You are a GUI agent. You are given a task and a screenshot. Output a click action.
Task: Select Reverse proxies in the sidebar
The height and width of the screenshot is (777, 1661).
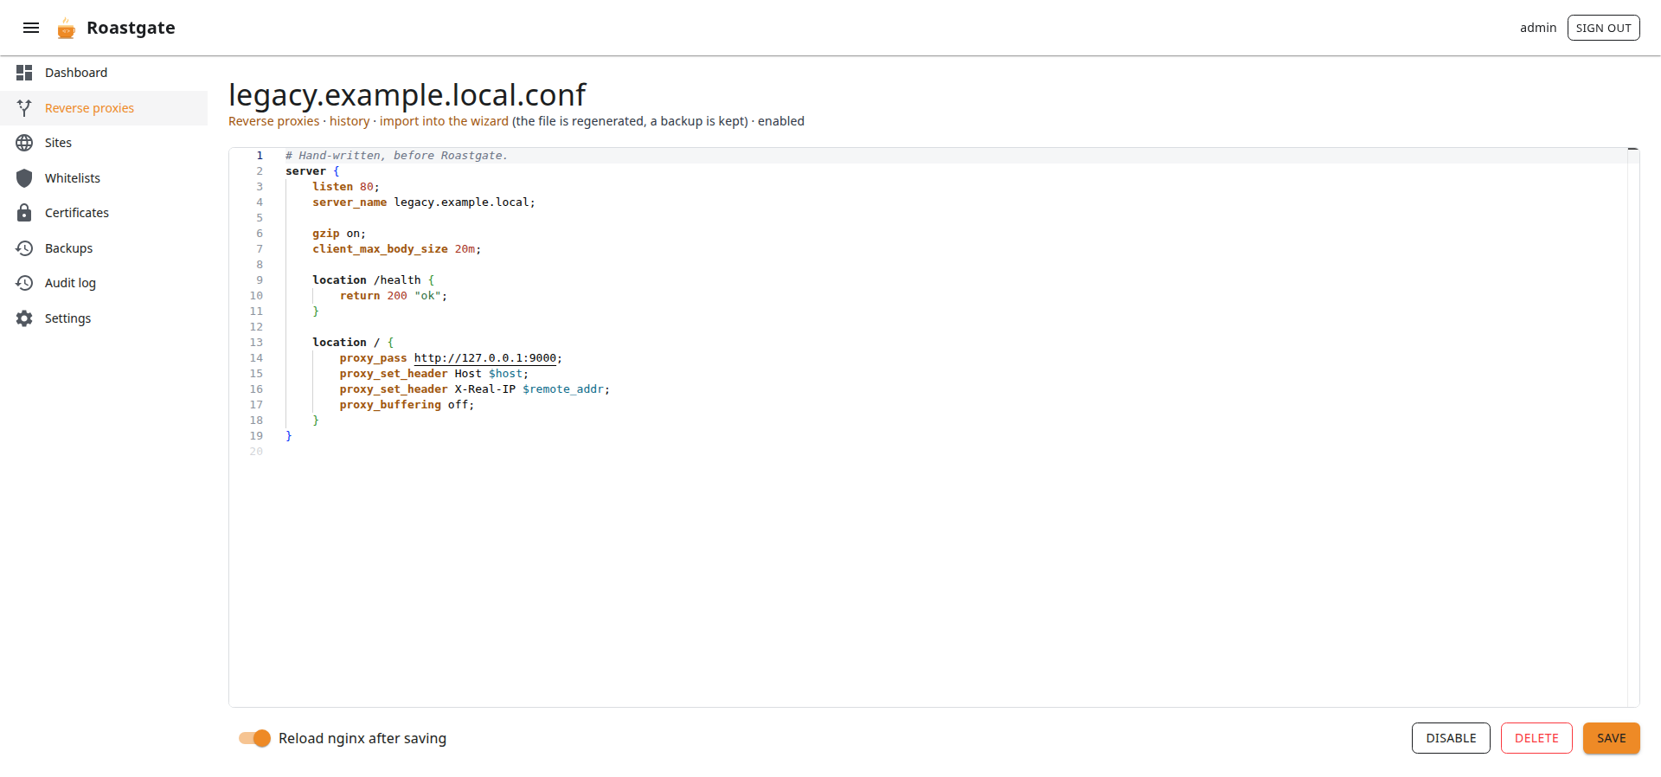click(x=104, y=108)
